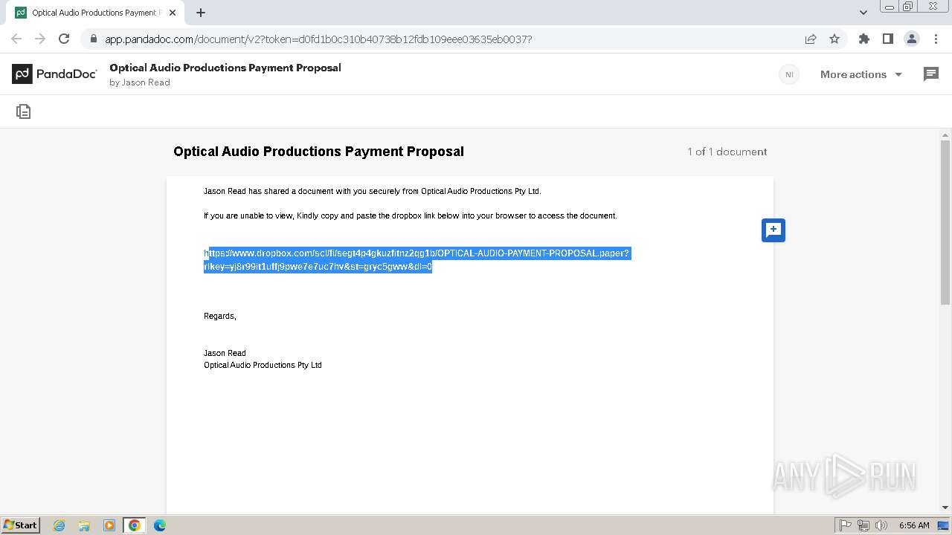Click the taskbar clock 6:56 AM
The image size is (952, 535).
914,525
